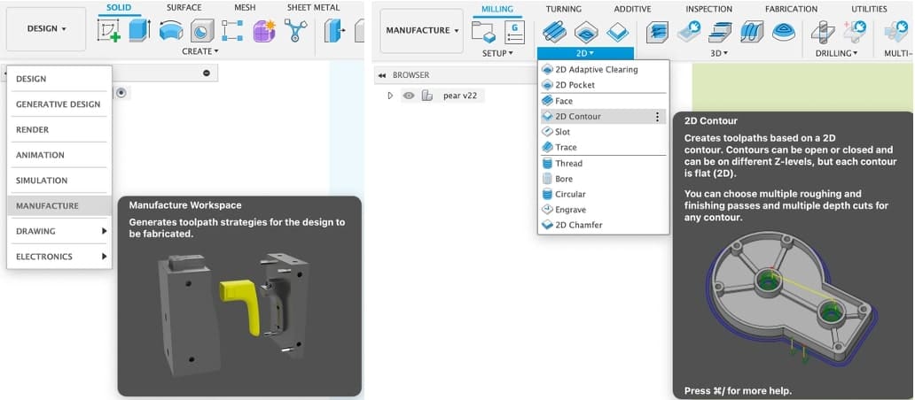Click the Create Form purple icon
The width and height of the screenshot is (915, 400).
(263, 30)
